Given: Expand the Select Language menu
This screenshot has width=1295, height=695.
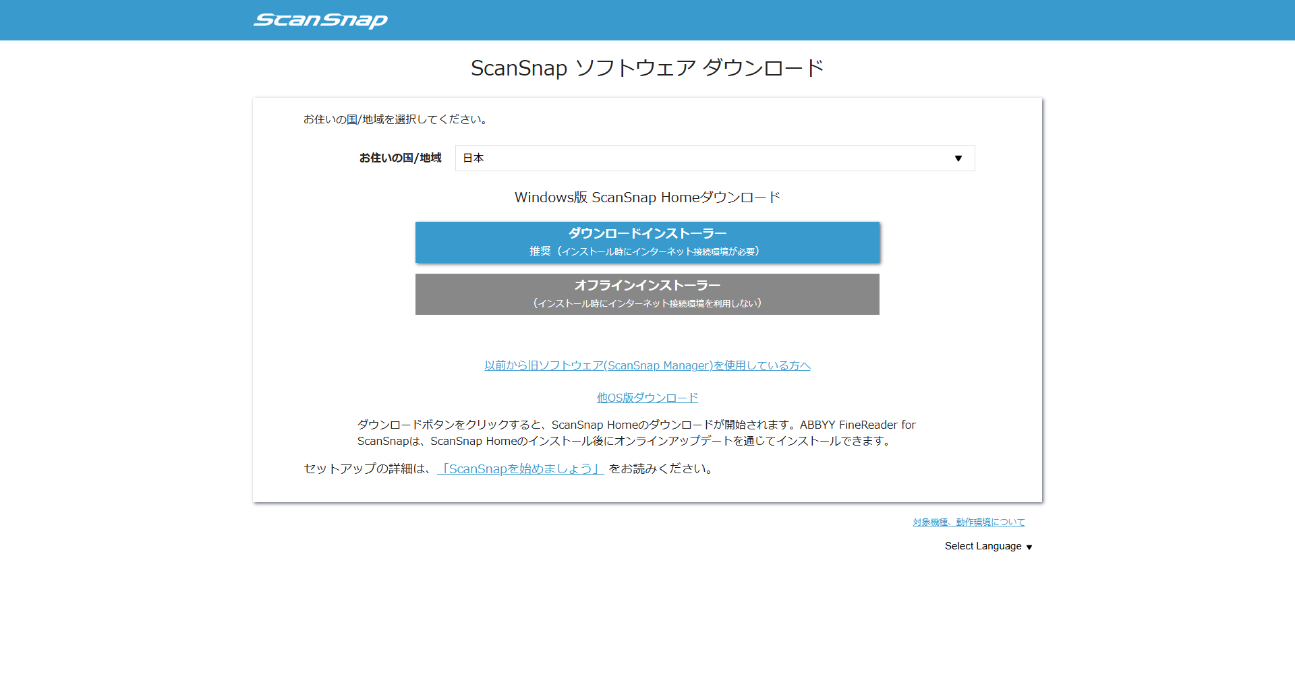Looking at the screenshot, I should coord(983,546).
